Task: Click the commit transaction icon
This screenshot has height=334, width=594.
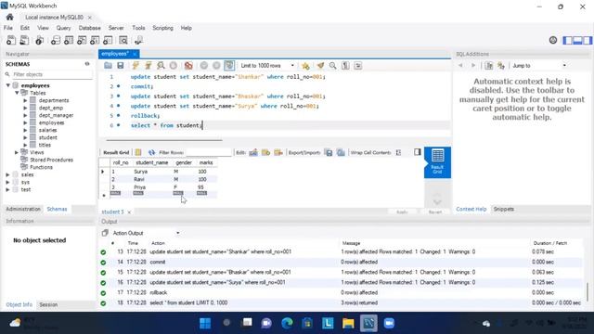Action: coord(204,66)
